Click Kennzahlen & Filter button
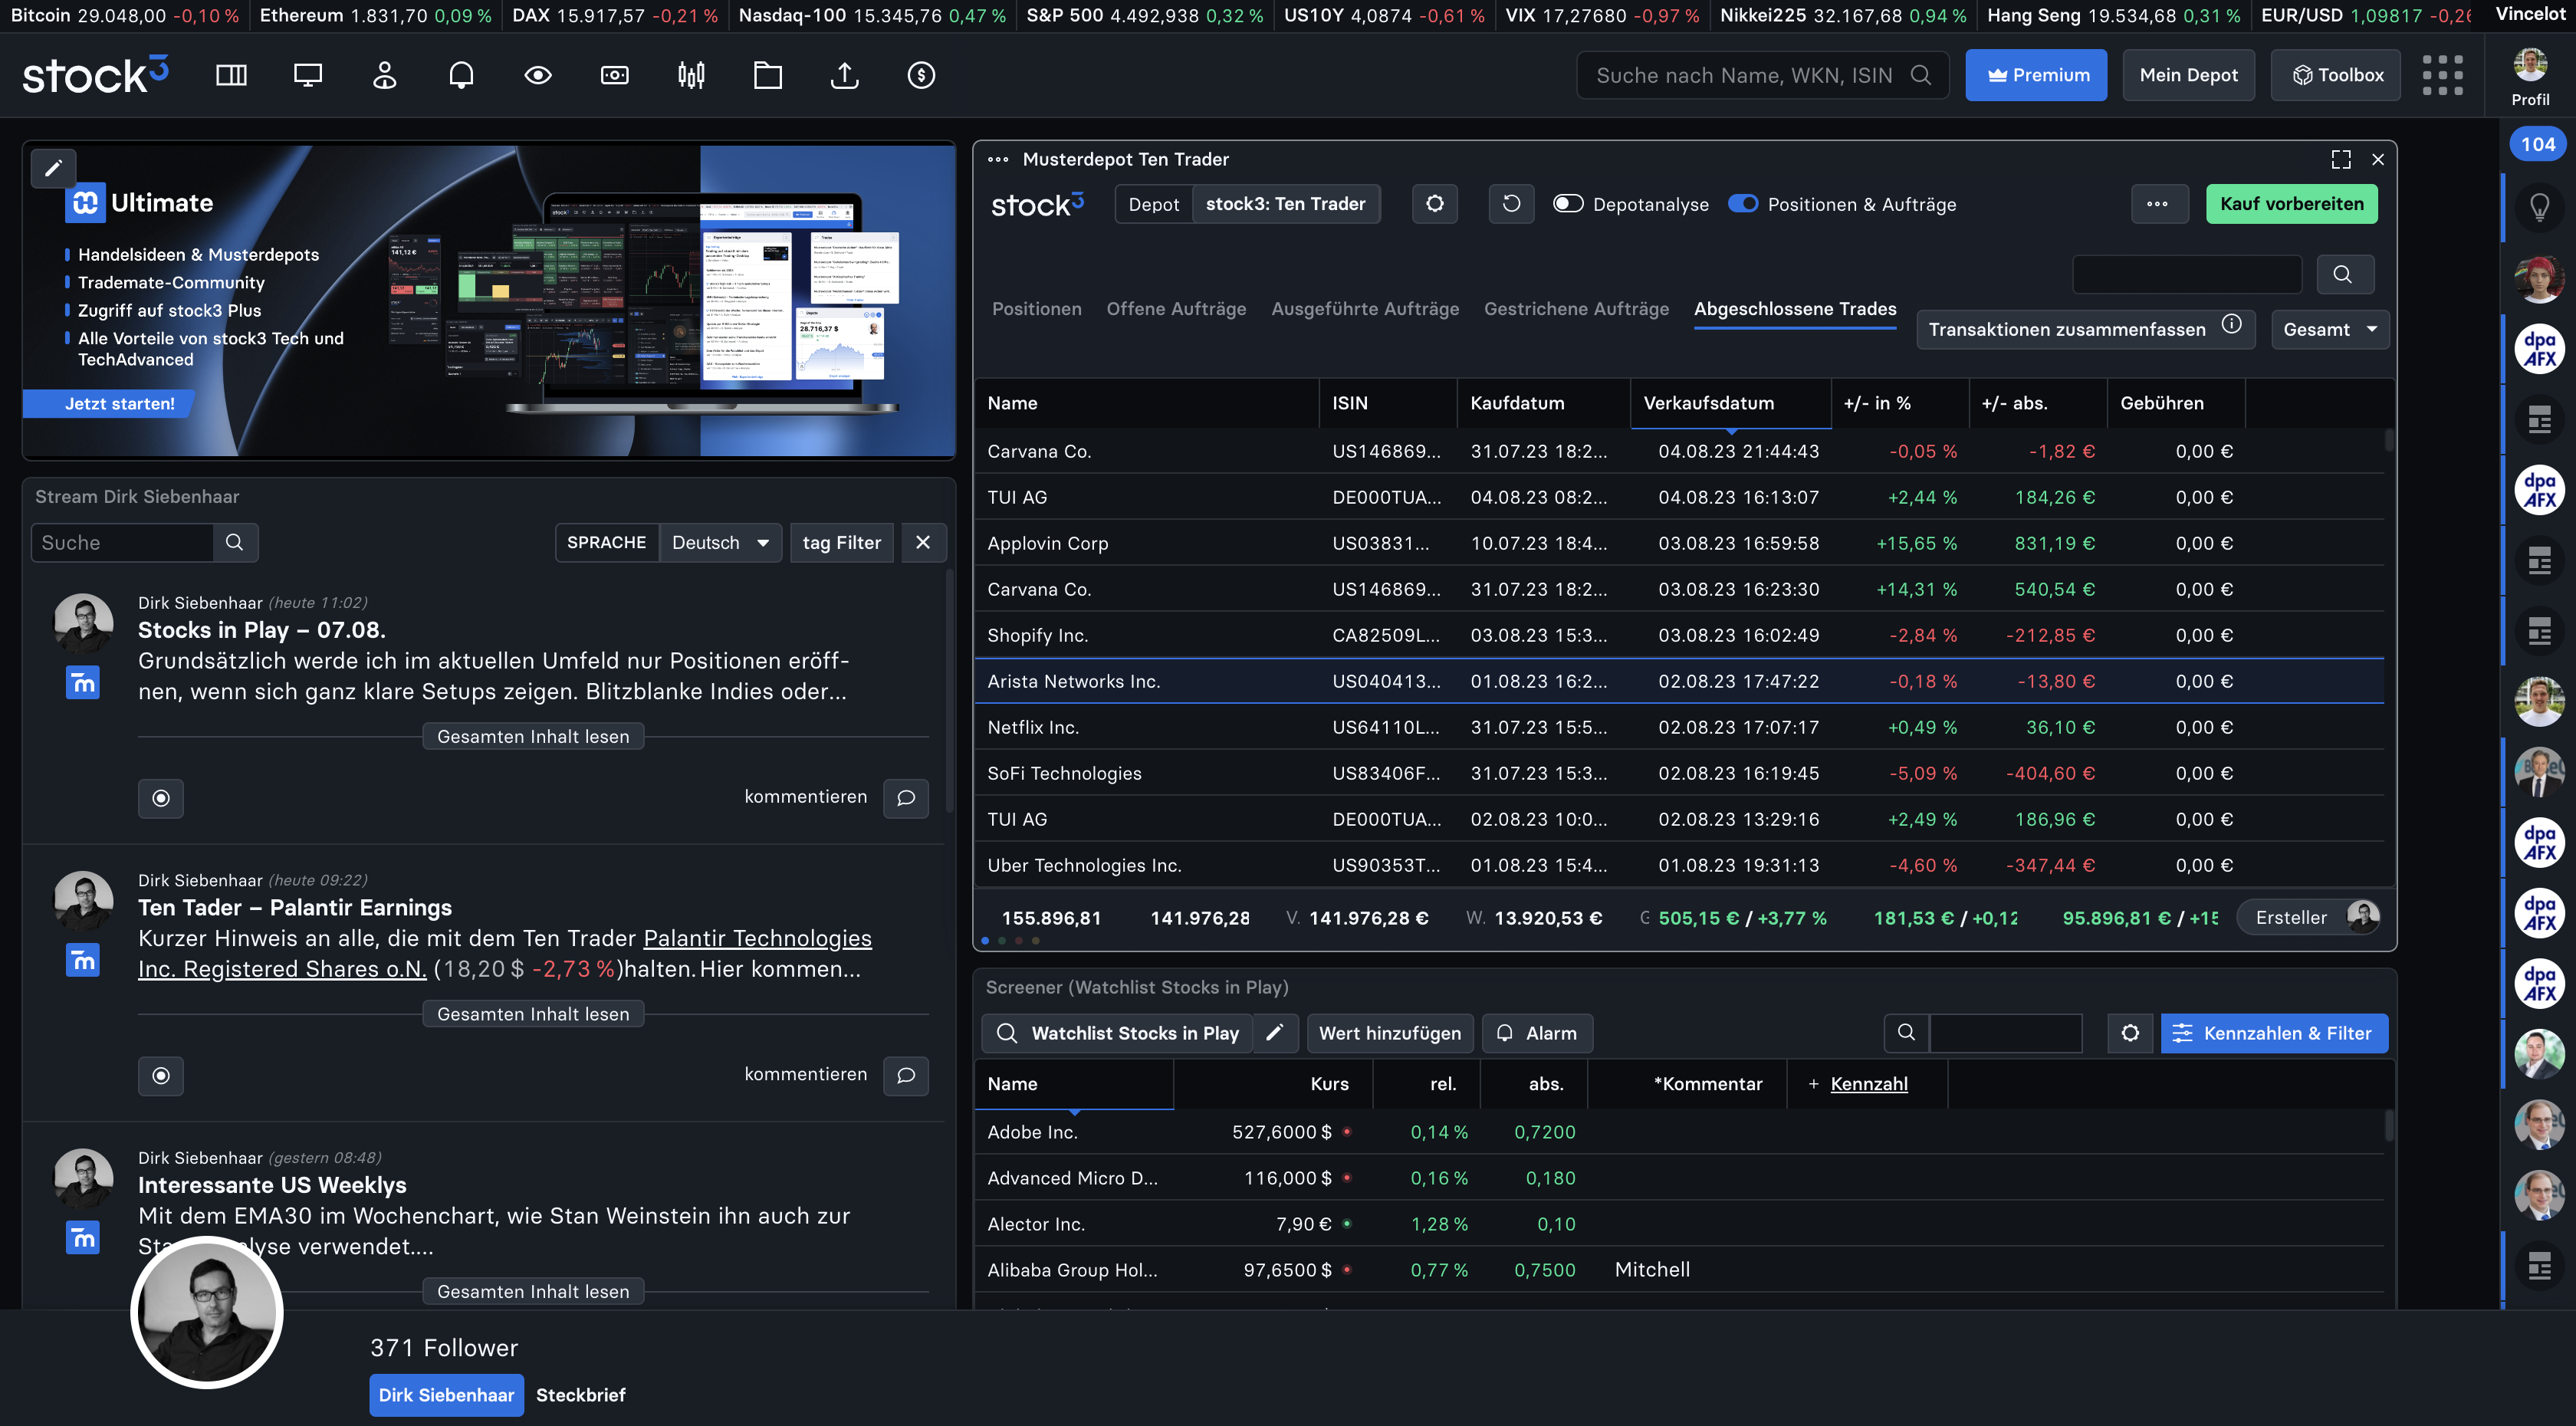The height and width of the screenshot is (1426, 2576). pyautogui.click(x=2274, y=1033)
